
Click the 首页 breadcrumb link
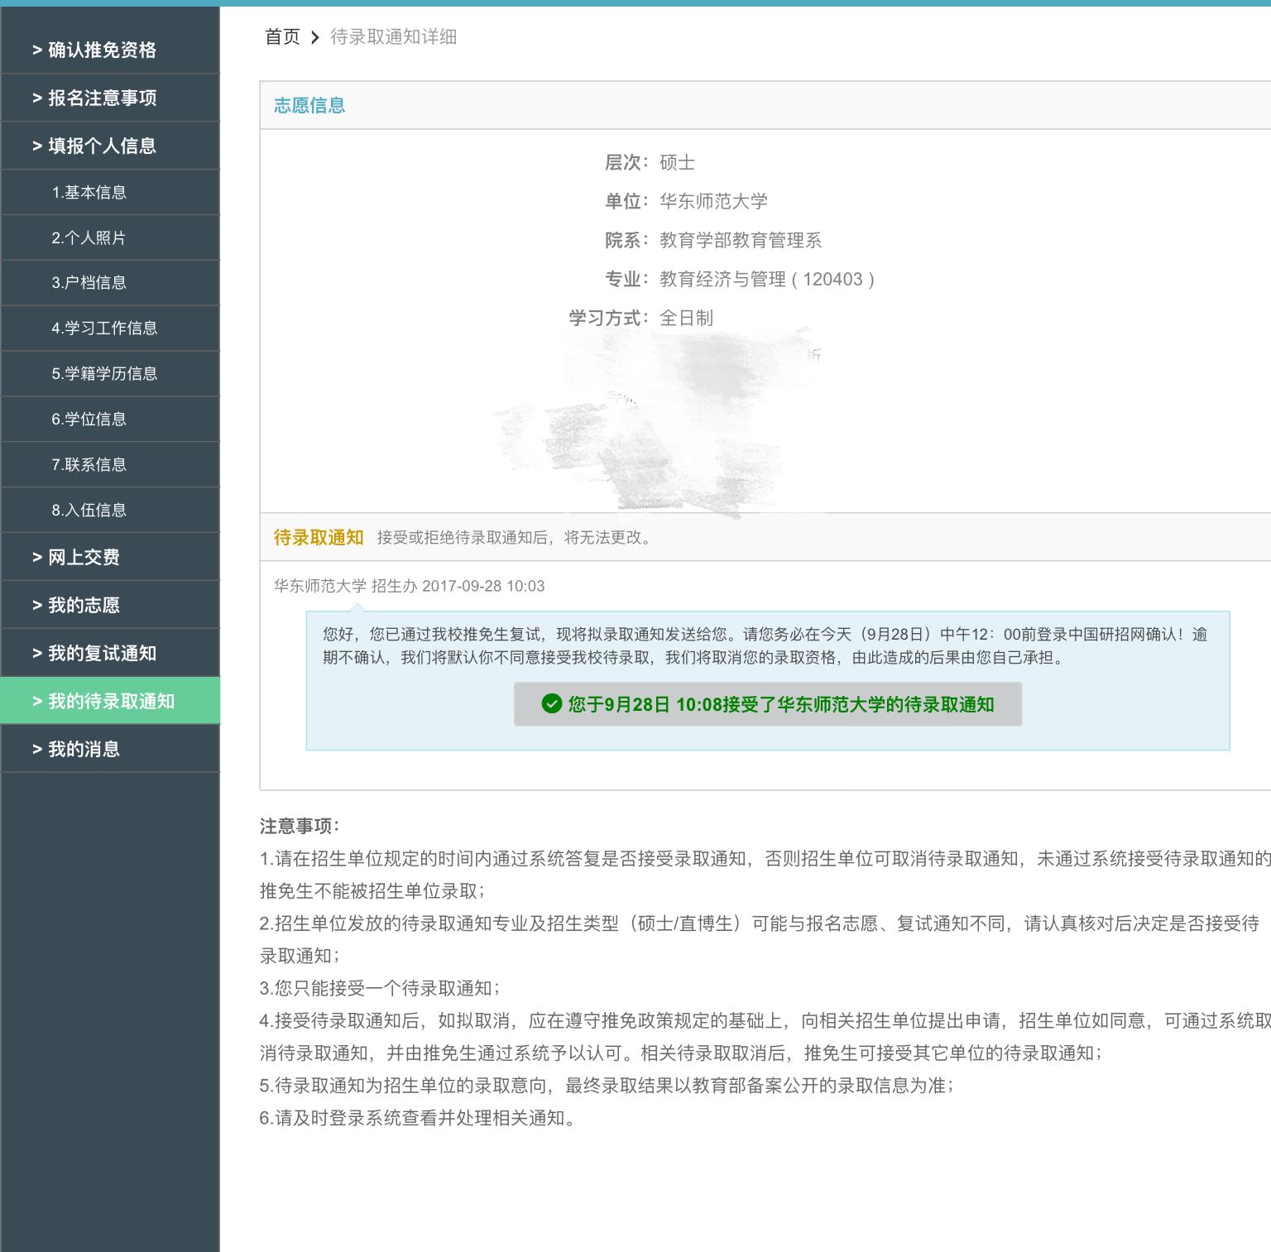tap(282, 36)
